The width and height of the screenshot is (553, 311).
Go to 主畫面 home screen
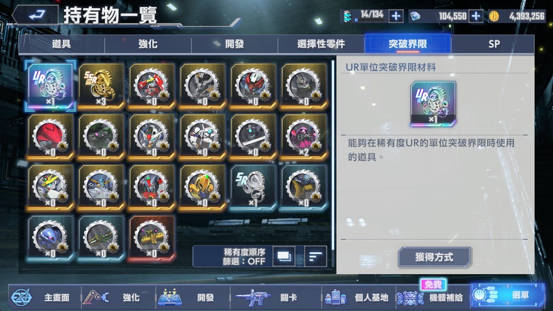coord(44,298)
